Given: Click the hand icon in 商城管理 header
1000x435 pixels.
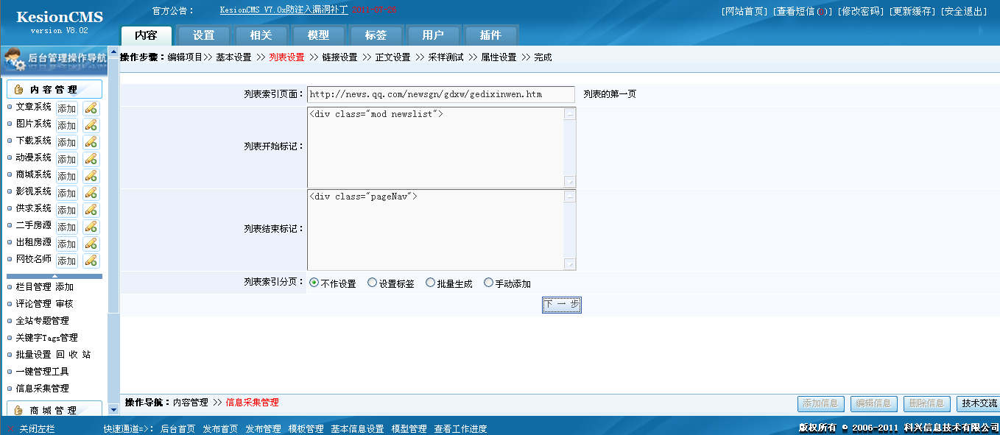Looking at the screenshot, I should (x=19, y=410).
